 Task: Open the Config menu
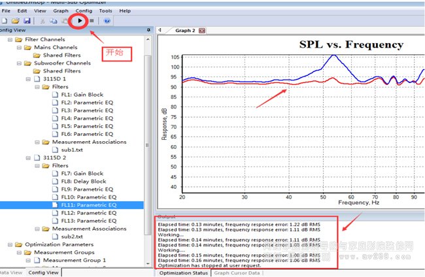tap(84, 10)
